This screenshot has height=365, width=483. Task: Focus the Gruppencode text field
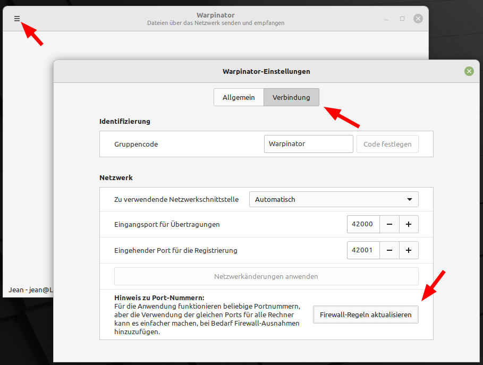(308, 144)
